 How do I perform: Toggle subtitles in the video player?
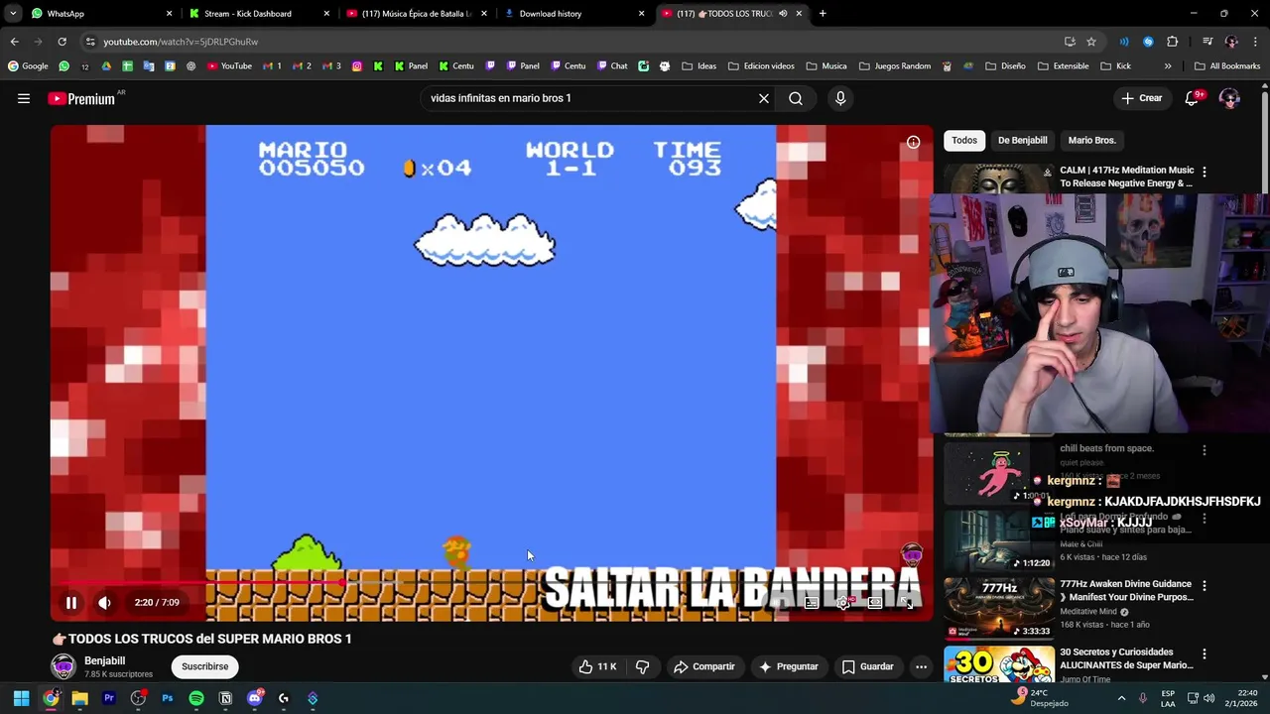pos(812,602)
